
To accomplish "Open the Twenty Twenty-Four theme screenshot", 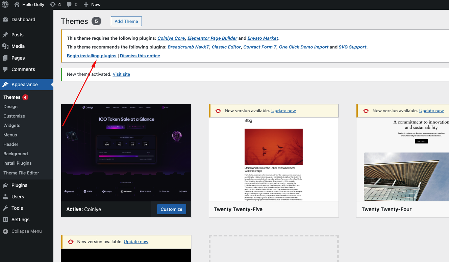I will coord(403,159).
